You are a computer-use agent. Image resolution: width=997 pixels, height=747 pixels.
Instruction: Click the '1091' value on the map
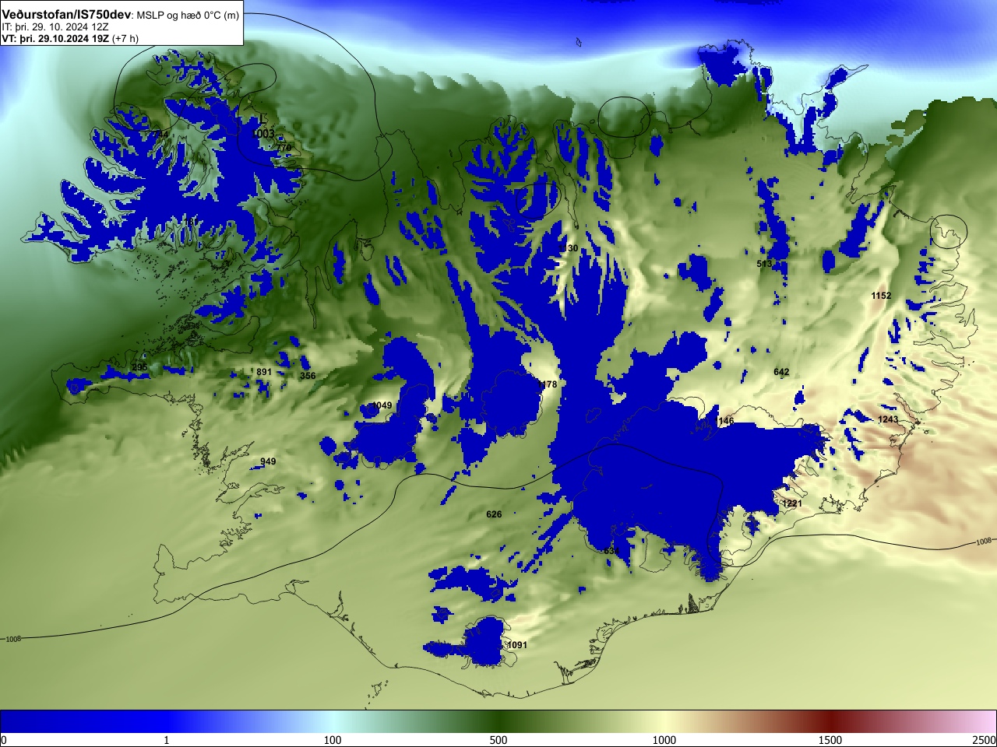pos(517,645)
